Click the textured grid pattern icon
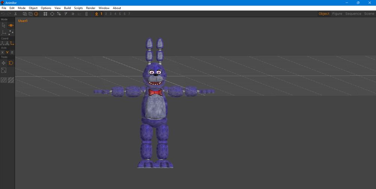The width and height of the screenshot is (376, 189). pos(11,80)
